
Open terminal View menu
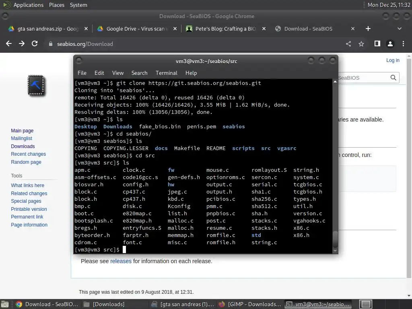[118, 73]
